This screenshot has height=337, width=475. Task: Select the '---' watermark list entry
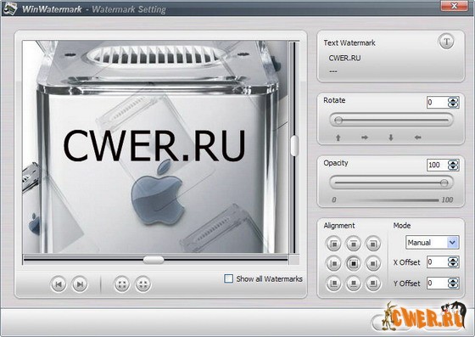tap(332, 71)
